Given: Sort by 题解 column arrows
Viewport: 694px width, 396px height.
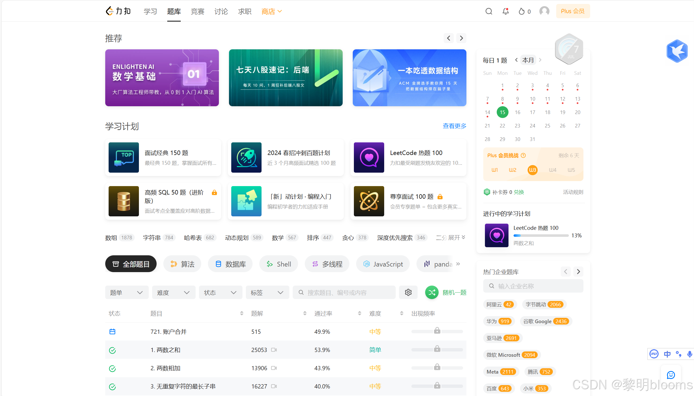Looking at the screenshot, I should [305, 313].
